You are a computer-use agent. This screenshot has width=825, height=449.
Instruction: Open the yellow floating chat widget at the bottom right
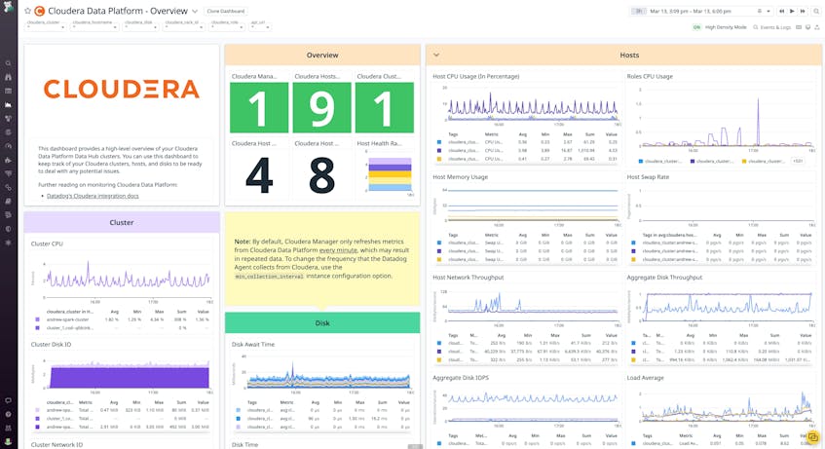(x=813, y=437)
